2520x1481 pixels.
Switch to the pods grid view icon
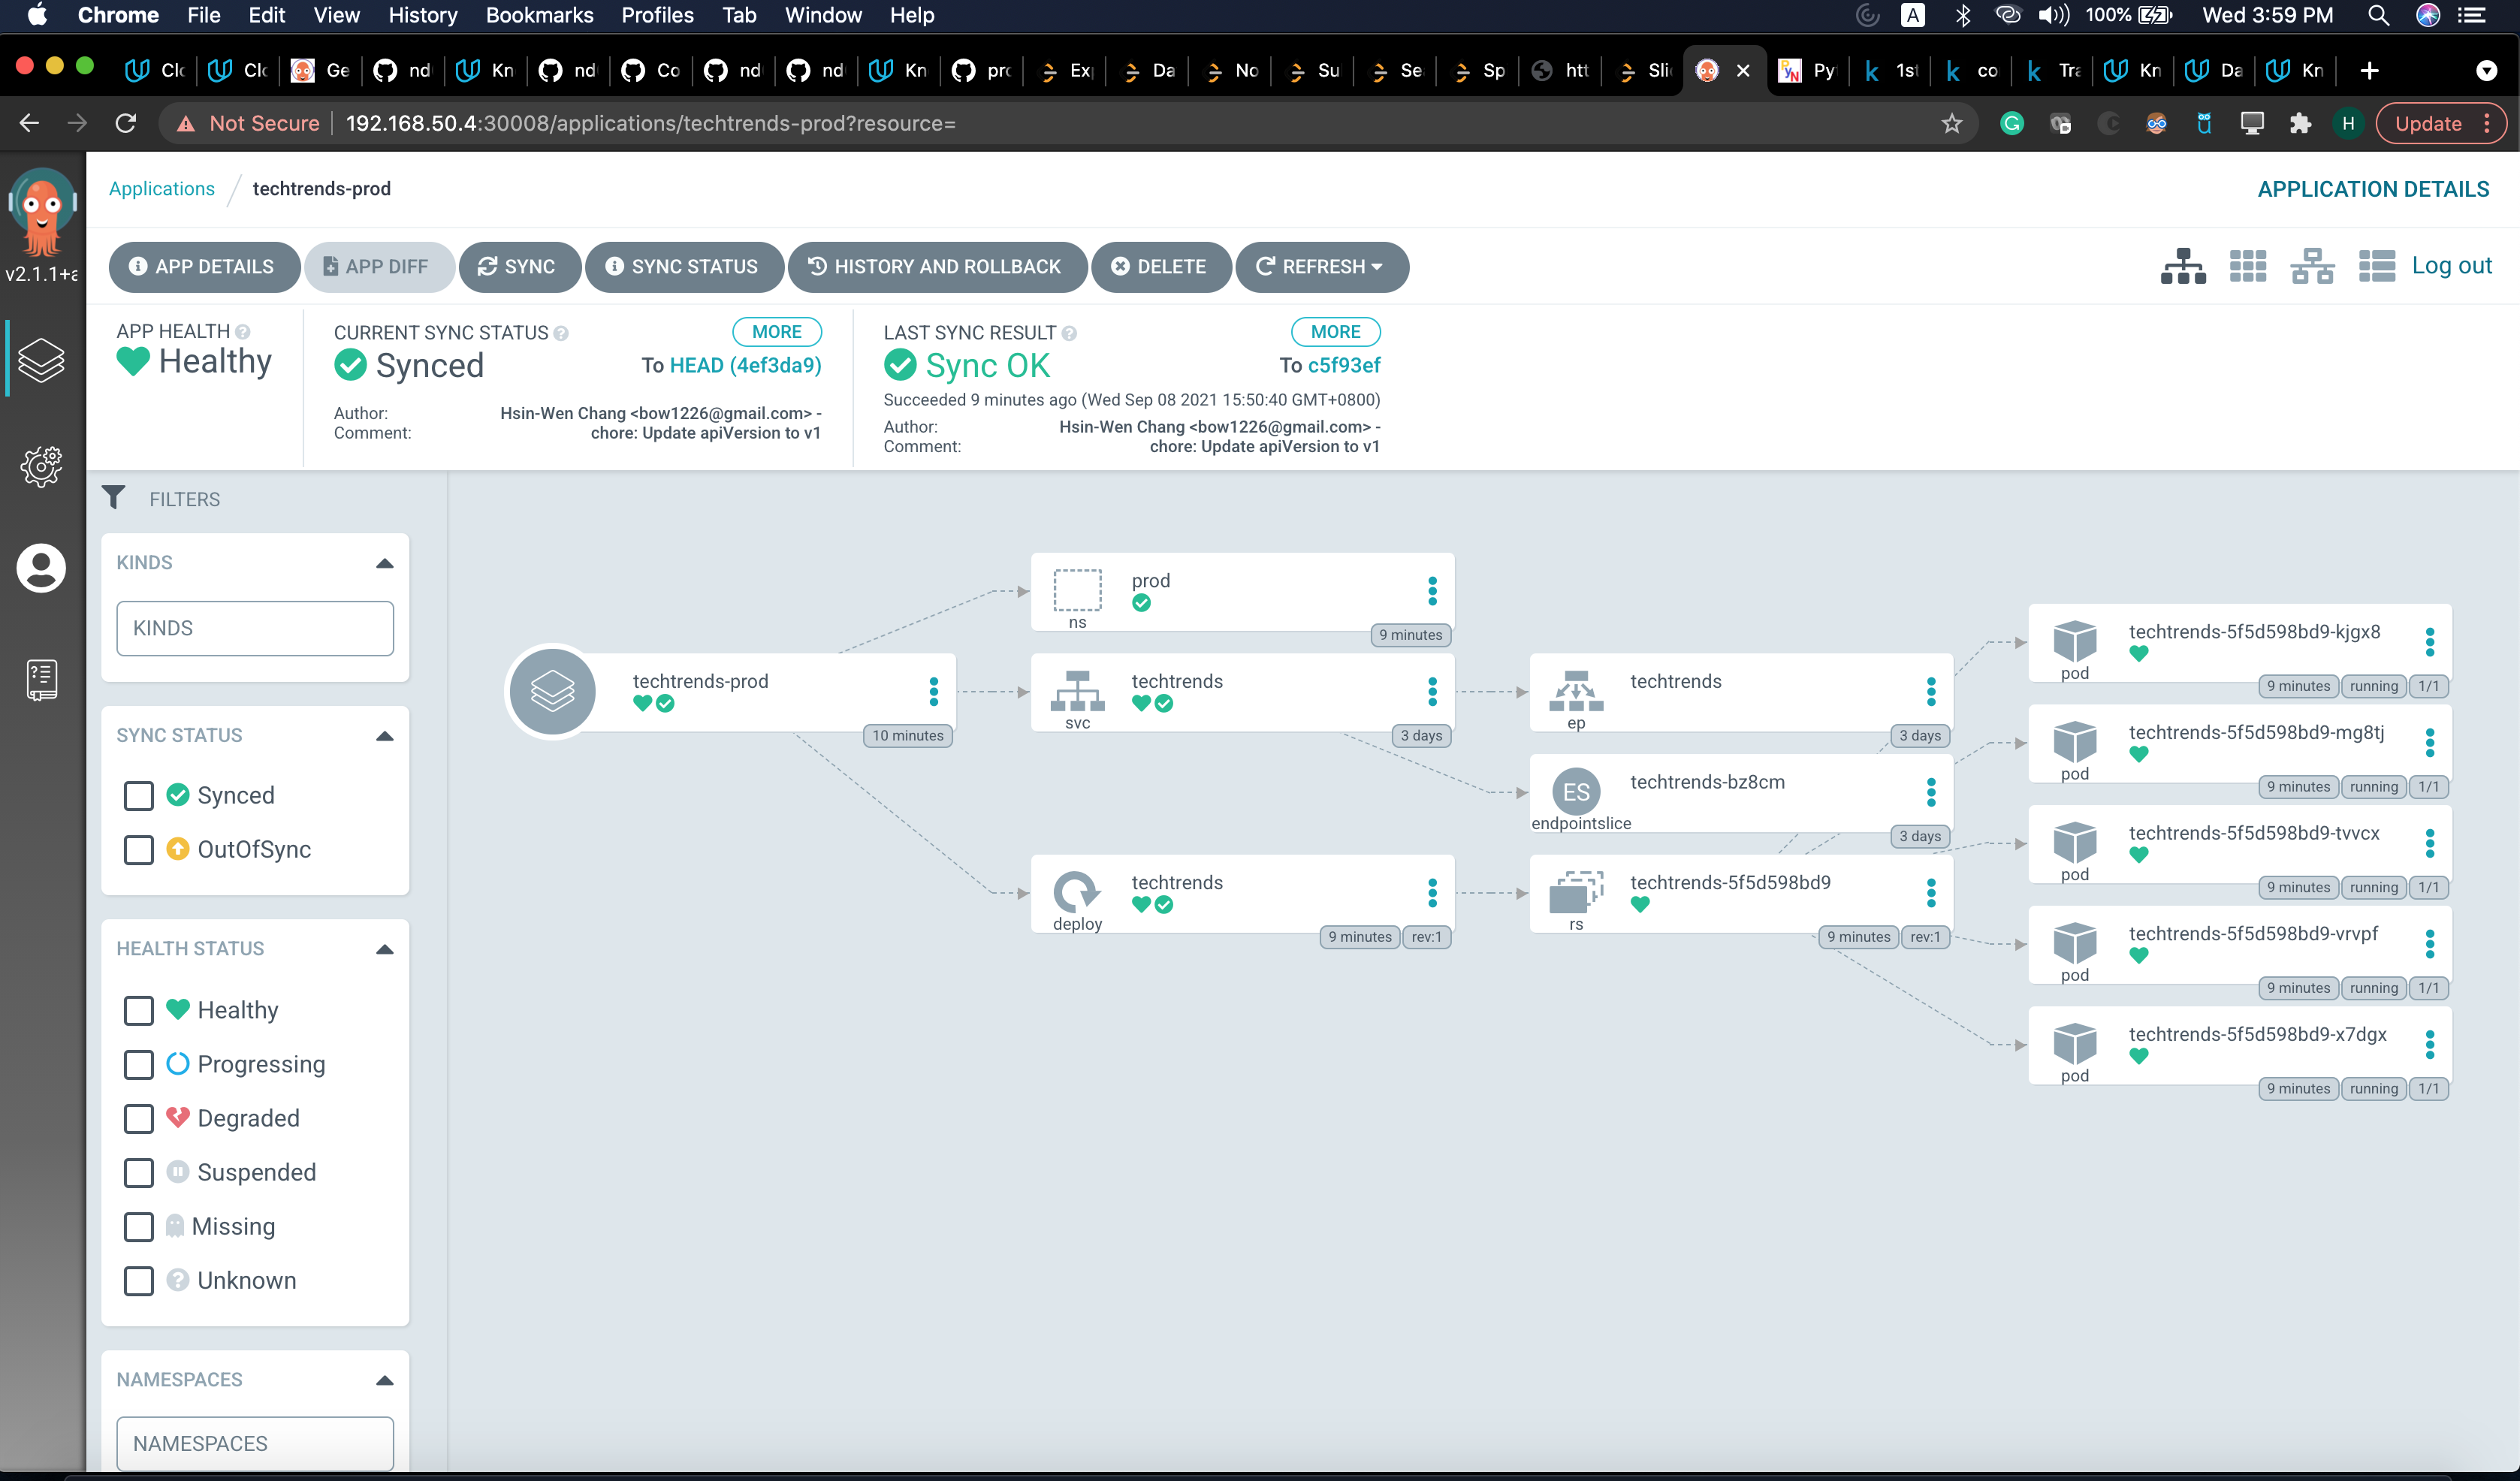click(x=2247, y=266)
